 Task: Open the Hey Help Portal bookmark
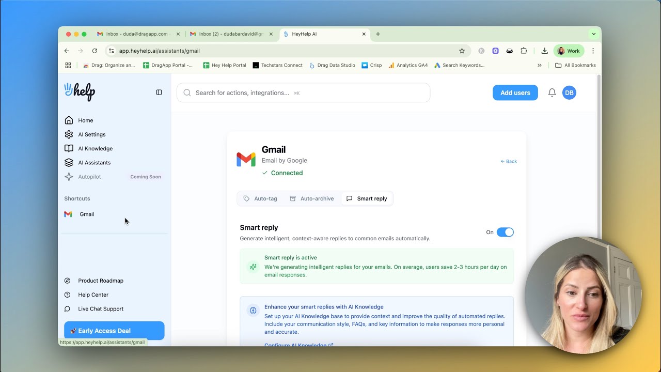point(225,65)
